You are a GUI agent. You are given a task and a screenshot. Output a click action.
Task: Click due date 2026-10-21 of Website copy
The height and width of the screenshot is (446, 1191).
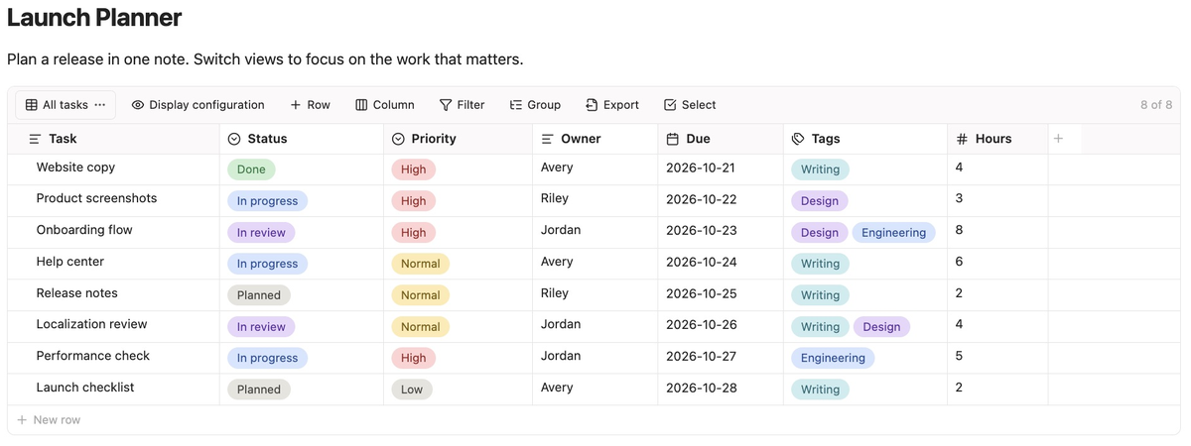pos(702,167)
